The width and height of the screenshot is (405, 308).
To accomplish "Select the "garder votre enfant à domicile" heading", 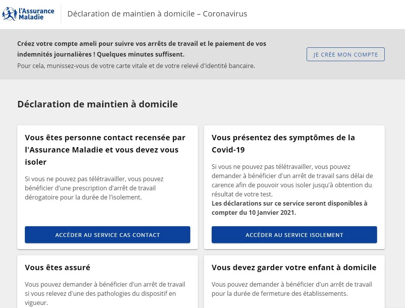I will [294, 267].
